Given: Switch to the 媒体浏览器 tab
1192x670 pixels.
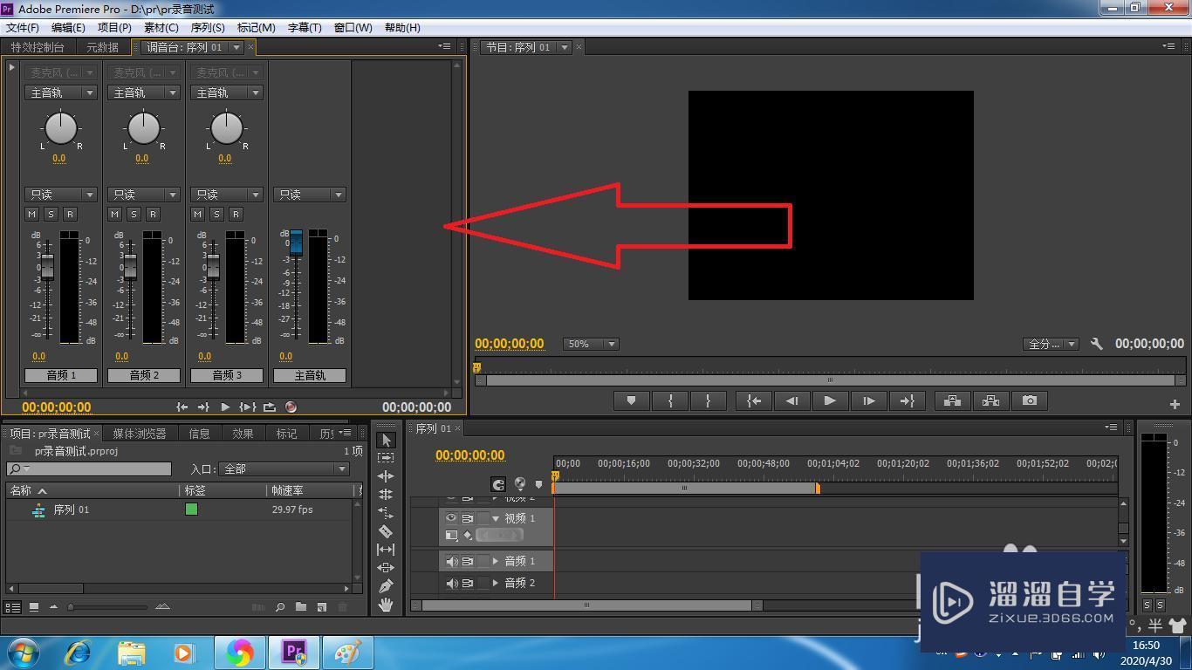Looking at the screenshot, I should 140,434.
